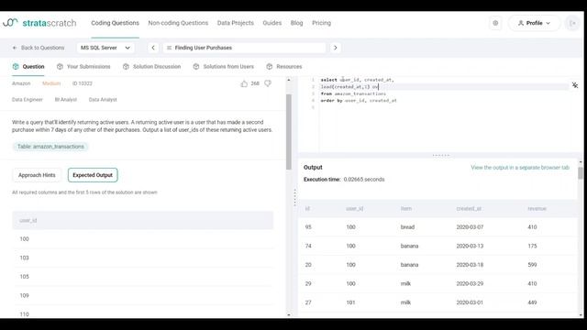This screenshot has height=330, width=587.
Task: Open Guides menu
Action: pyautogui.click(x=272, y=23)
